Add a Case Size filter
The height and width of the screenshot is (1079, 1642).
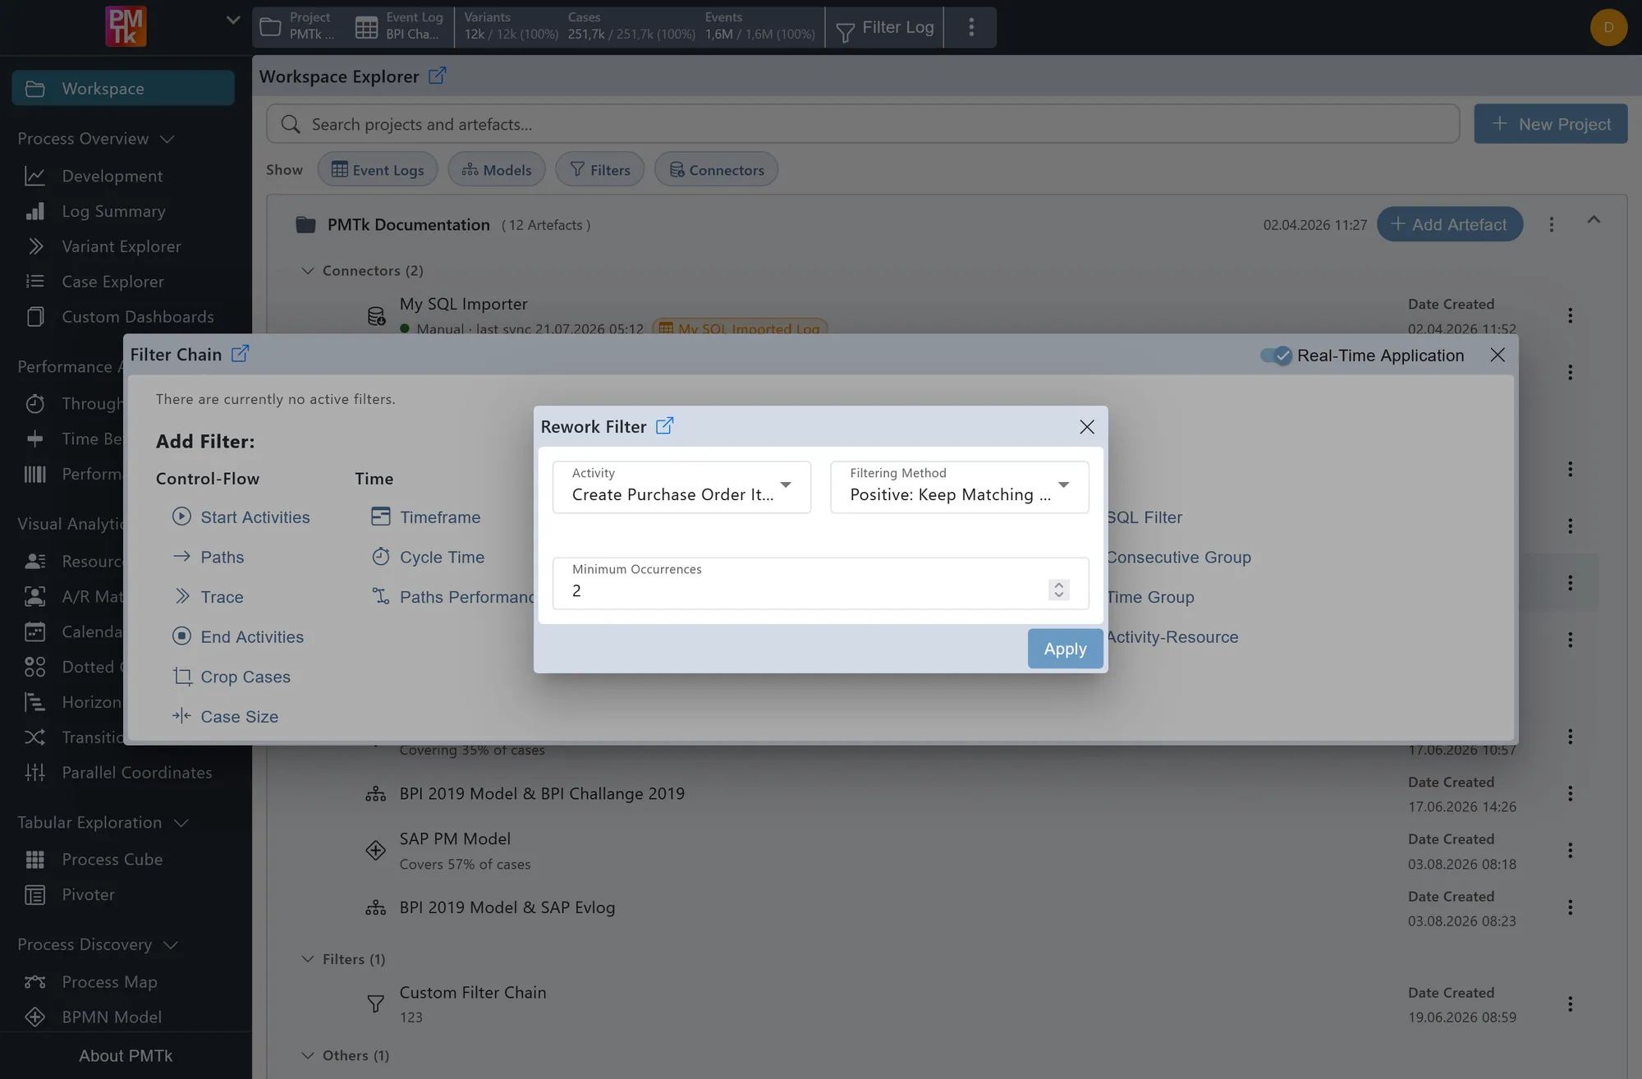(225, 717)
